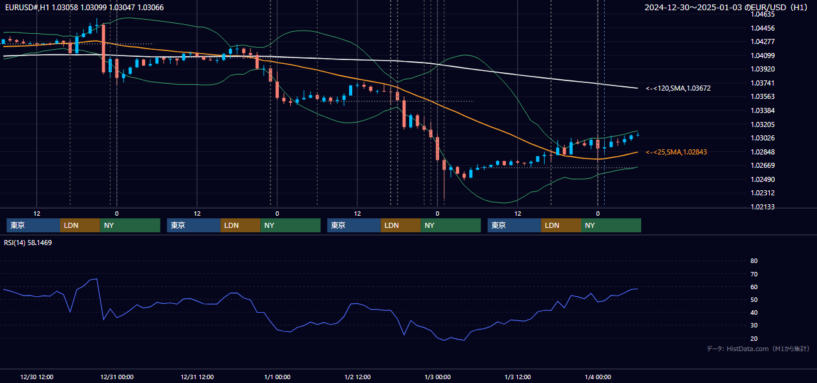Select the first 東京 session box
Image resolution: width=817 pixels, height=383 pixels.
(x=33, y=225)
